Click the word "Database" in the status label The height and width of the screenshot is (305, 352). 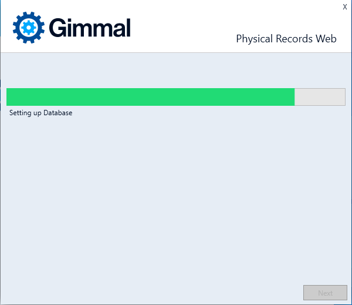57,113
